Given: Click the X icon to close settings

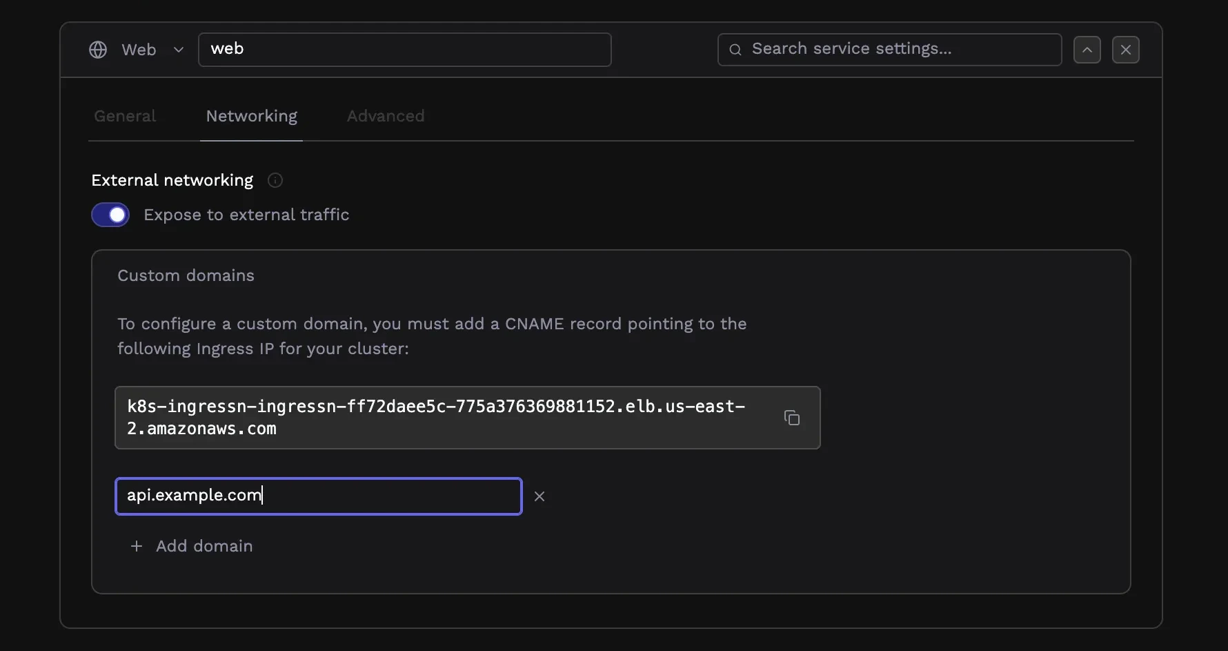Looking at the screenshot, I should [x=1126, y=49].
